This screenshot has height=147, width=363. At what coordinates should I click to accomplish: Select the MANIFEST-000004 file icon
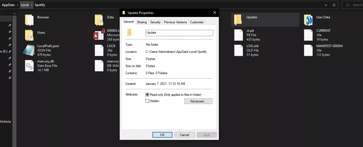point(308,50)
